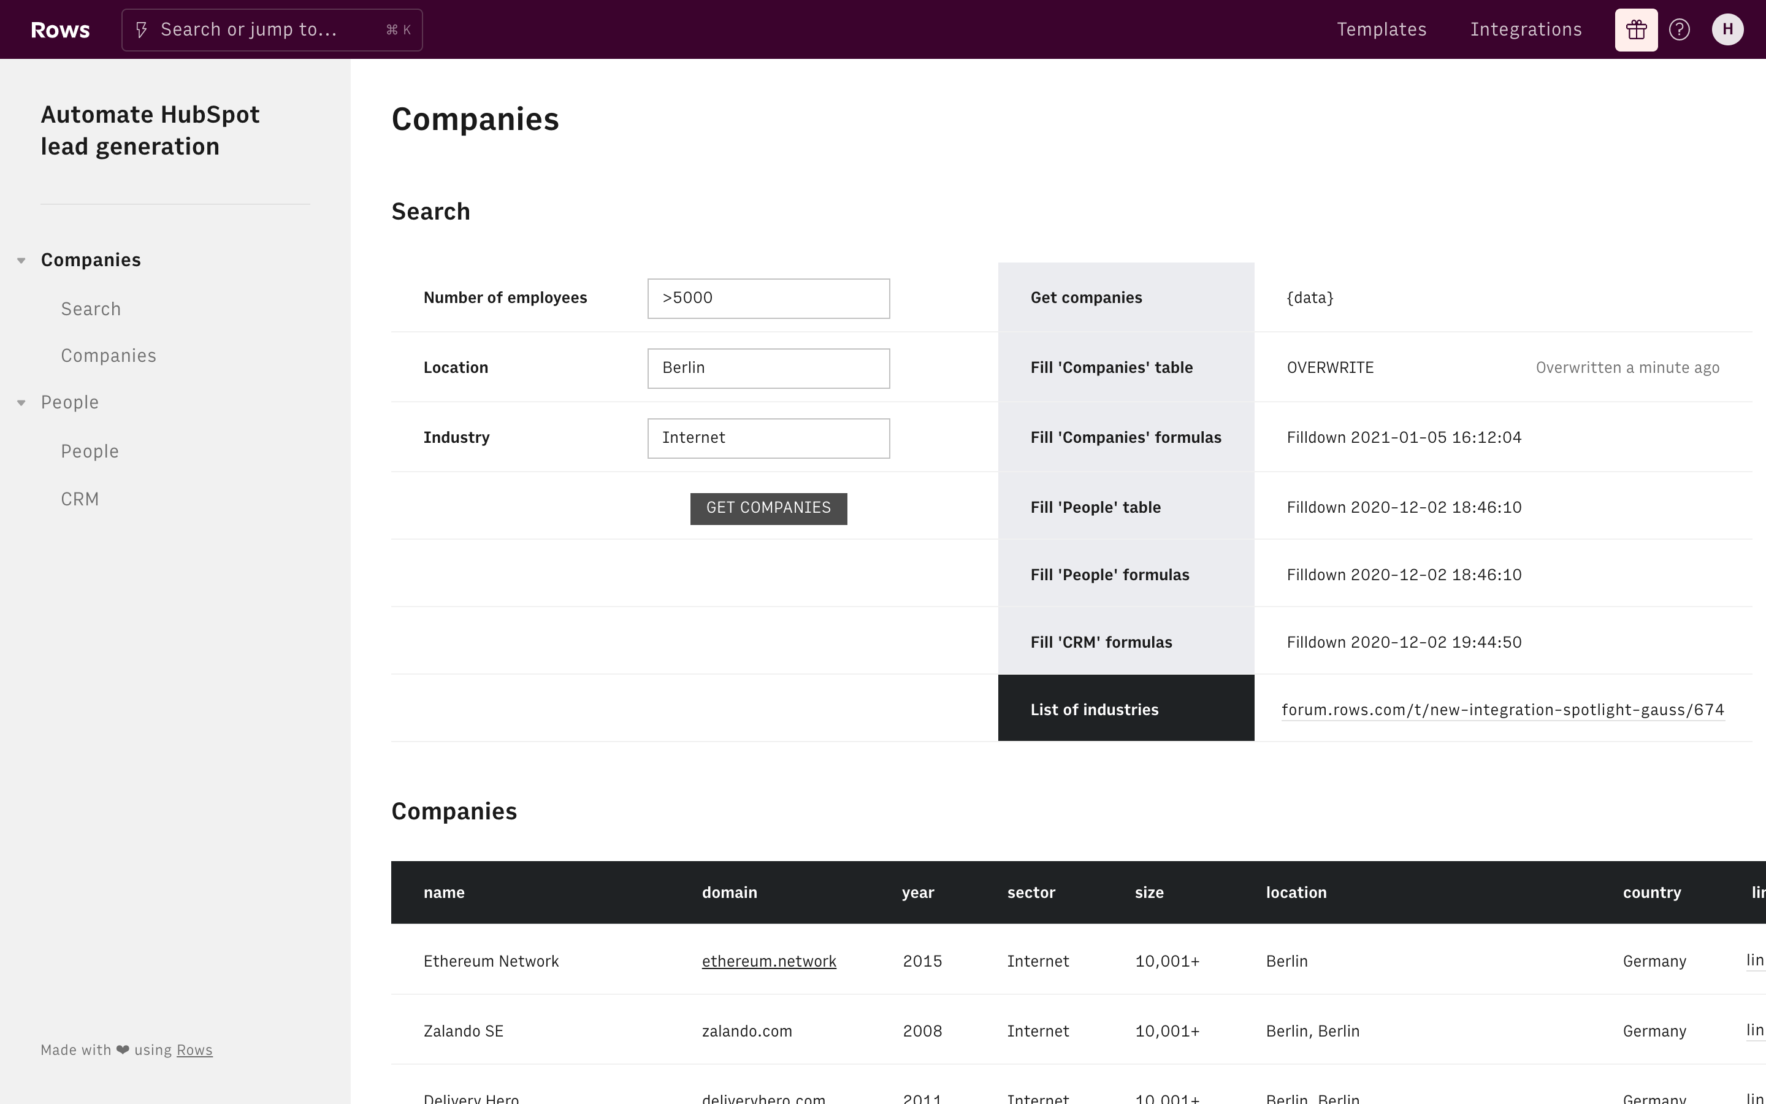This screenshot has width=1766, height=1104.
Task: Go to Companies subpage in sidebar
Action: pyautogui.click(x=108, y=356)
